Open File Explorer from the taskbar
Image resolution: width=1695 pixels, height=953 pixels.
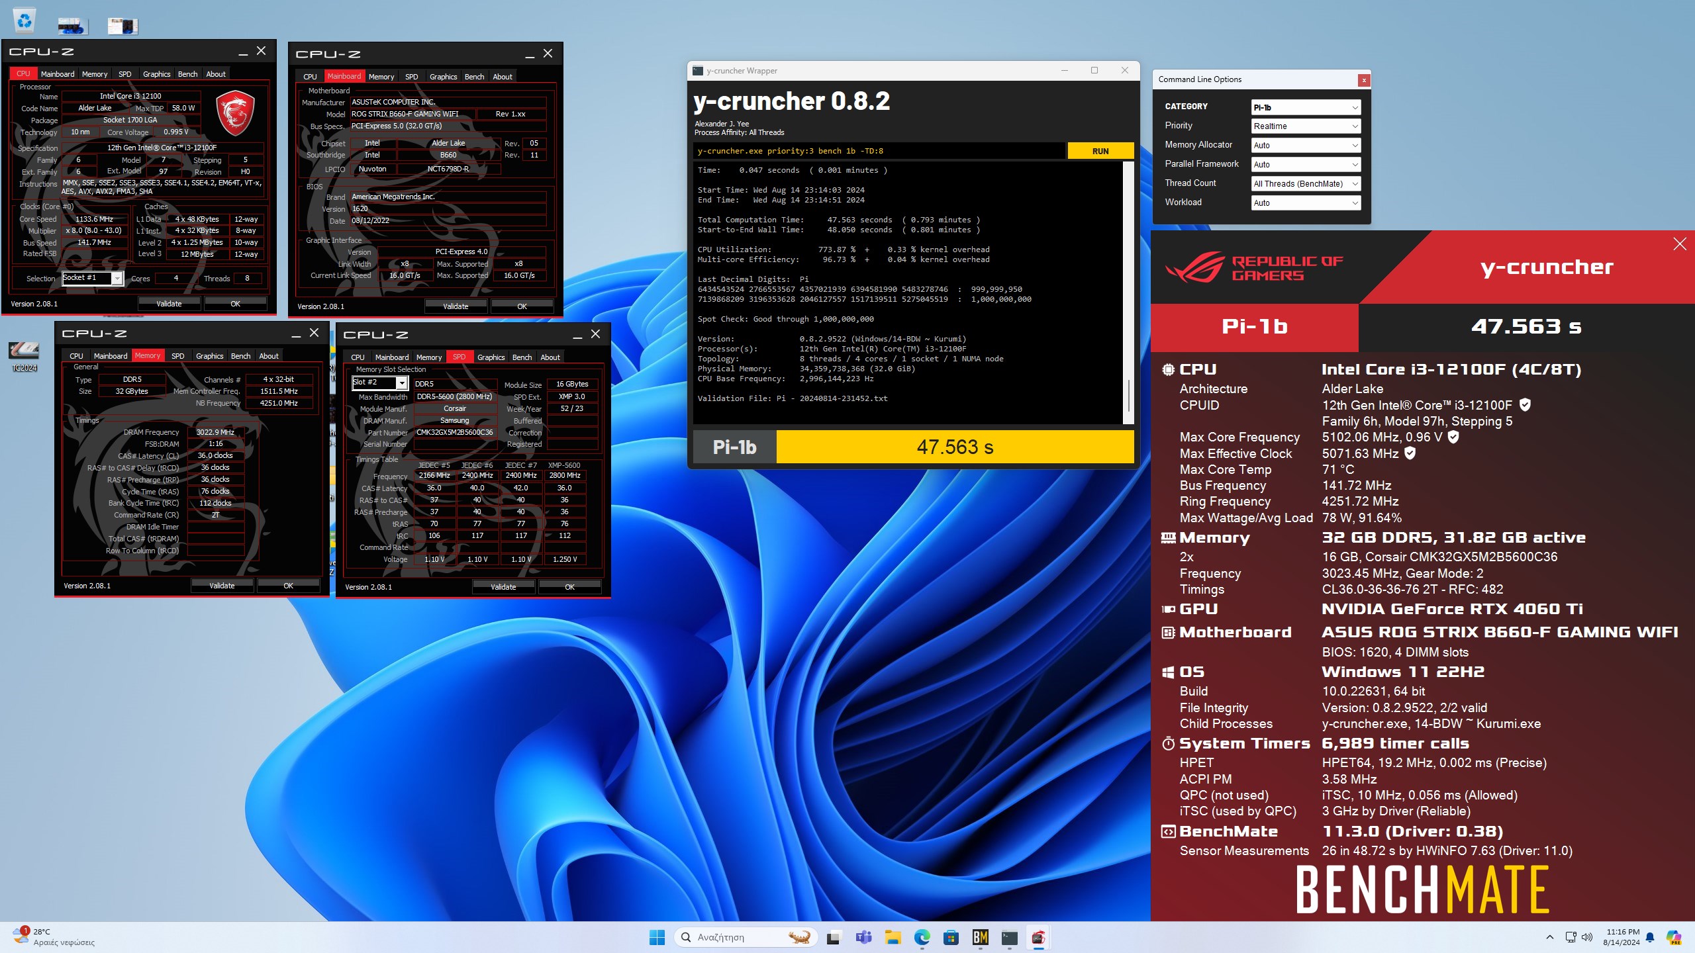pos(893,937)
